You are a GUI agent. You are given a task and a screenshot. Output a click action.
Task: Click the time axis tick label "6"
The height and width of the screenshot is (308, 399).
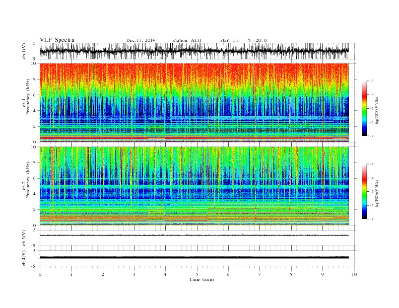[228, 274]
